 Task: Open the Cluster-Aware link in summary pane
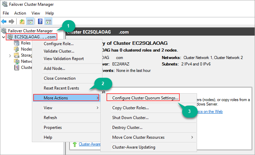click(90, 144)
